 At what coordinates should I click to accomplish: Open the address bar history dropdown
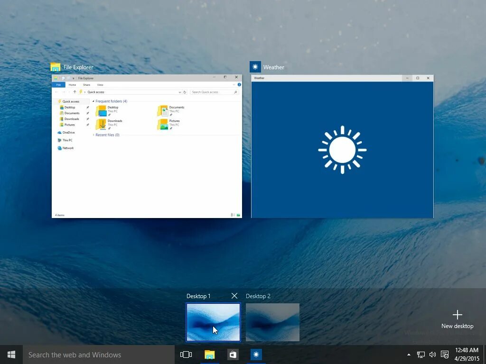[180, 92]
